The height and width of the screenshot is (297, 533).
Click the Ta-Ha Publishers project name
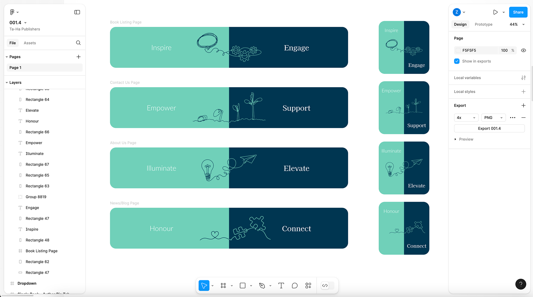pyautogui.click(x=25, y=29)
